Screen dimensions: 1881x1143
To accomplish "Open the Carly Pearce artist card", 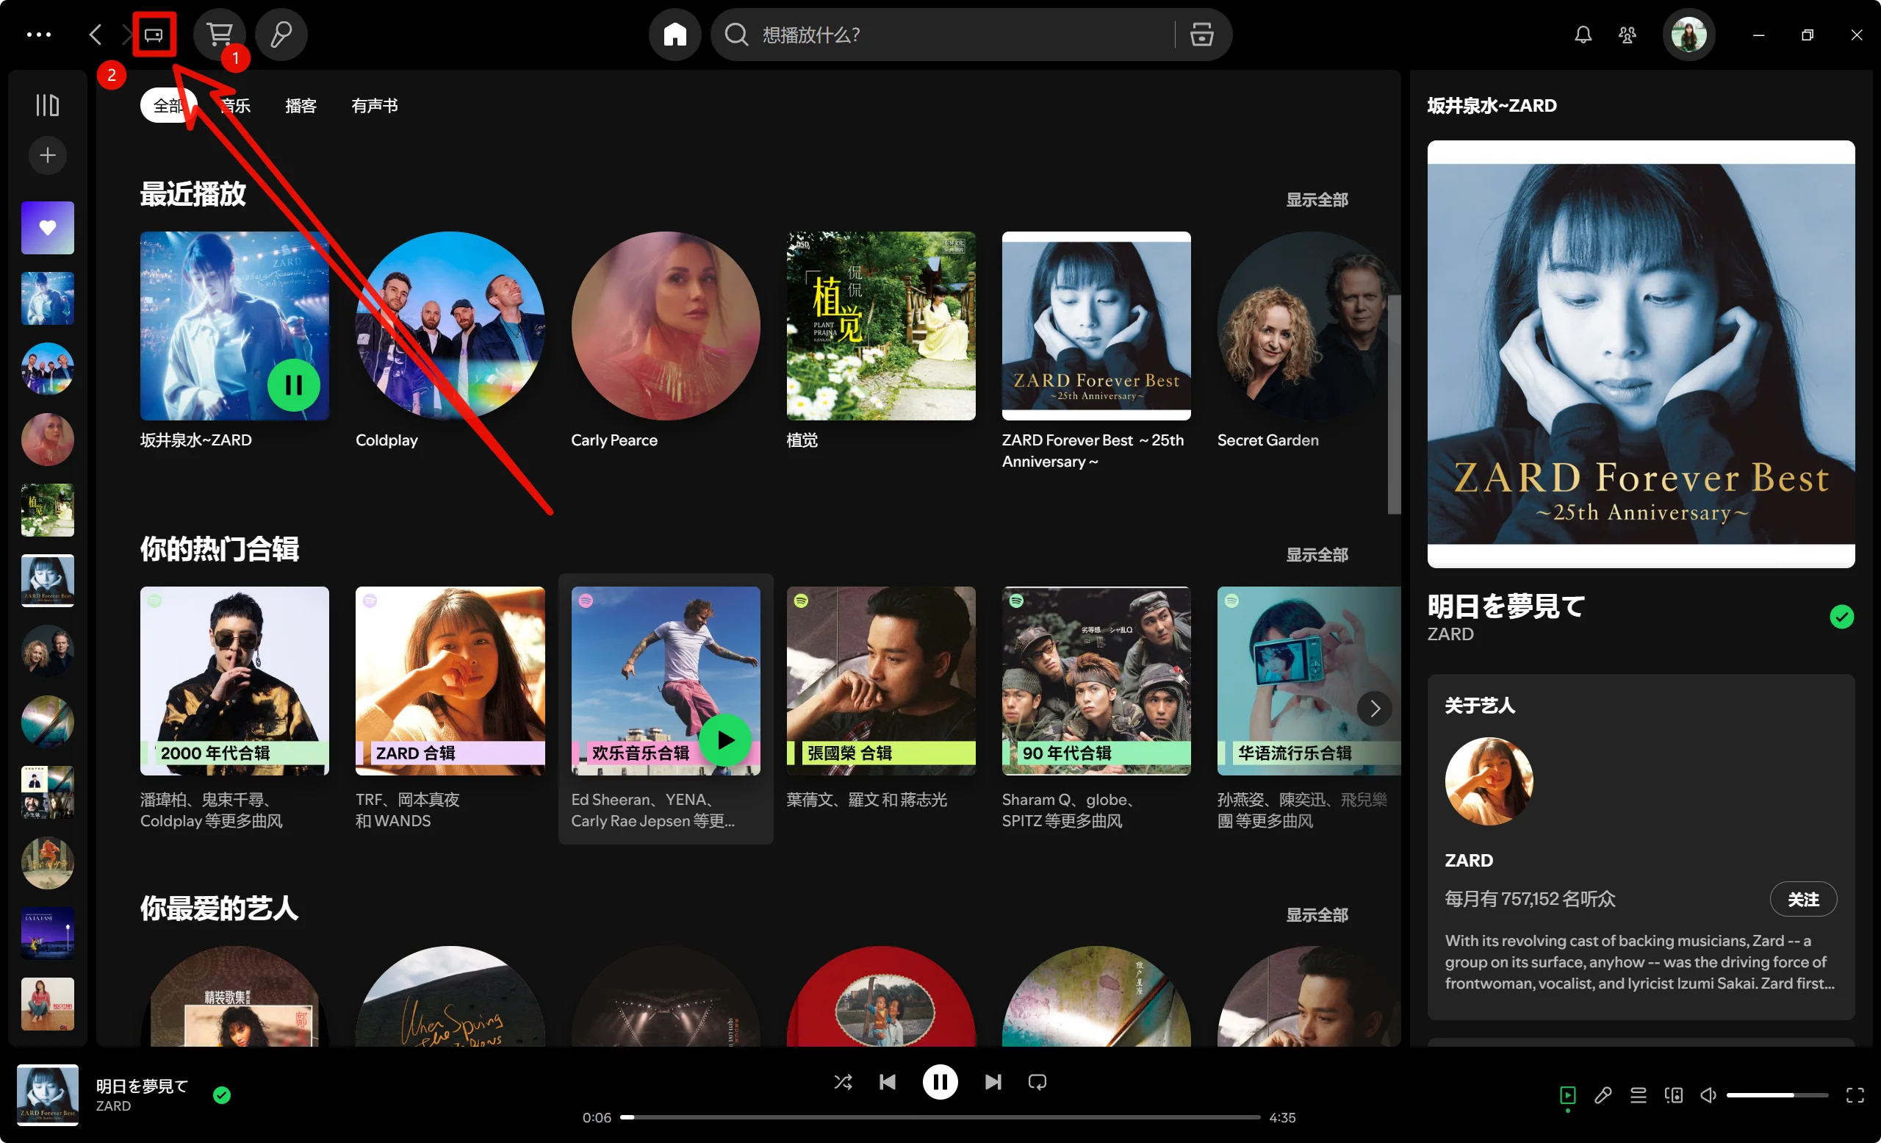I will pyautogui.click(x=666, y=340).
